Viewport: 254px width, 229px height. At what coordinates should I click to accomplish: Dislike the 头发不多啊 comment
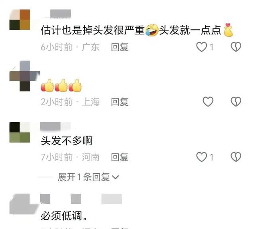pos(236,157)
